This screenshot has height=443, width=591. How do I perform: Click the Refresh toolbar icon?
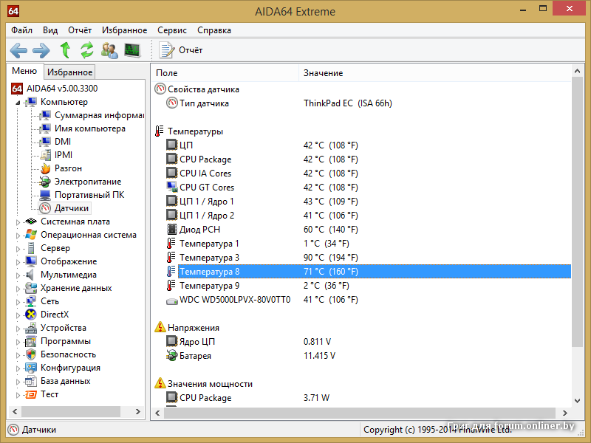(87, 50)
